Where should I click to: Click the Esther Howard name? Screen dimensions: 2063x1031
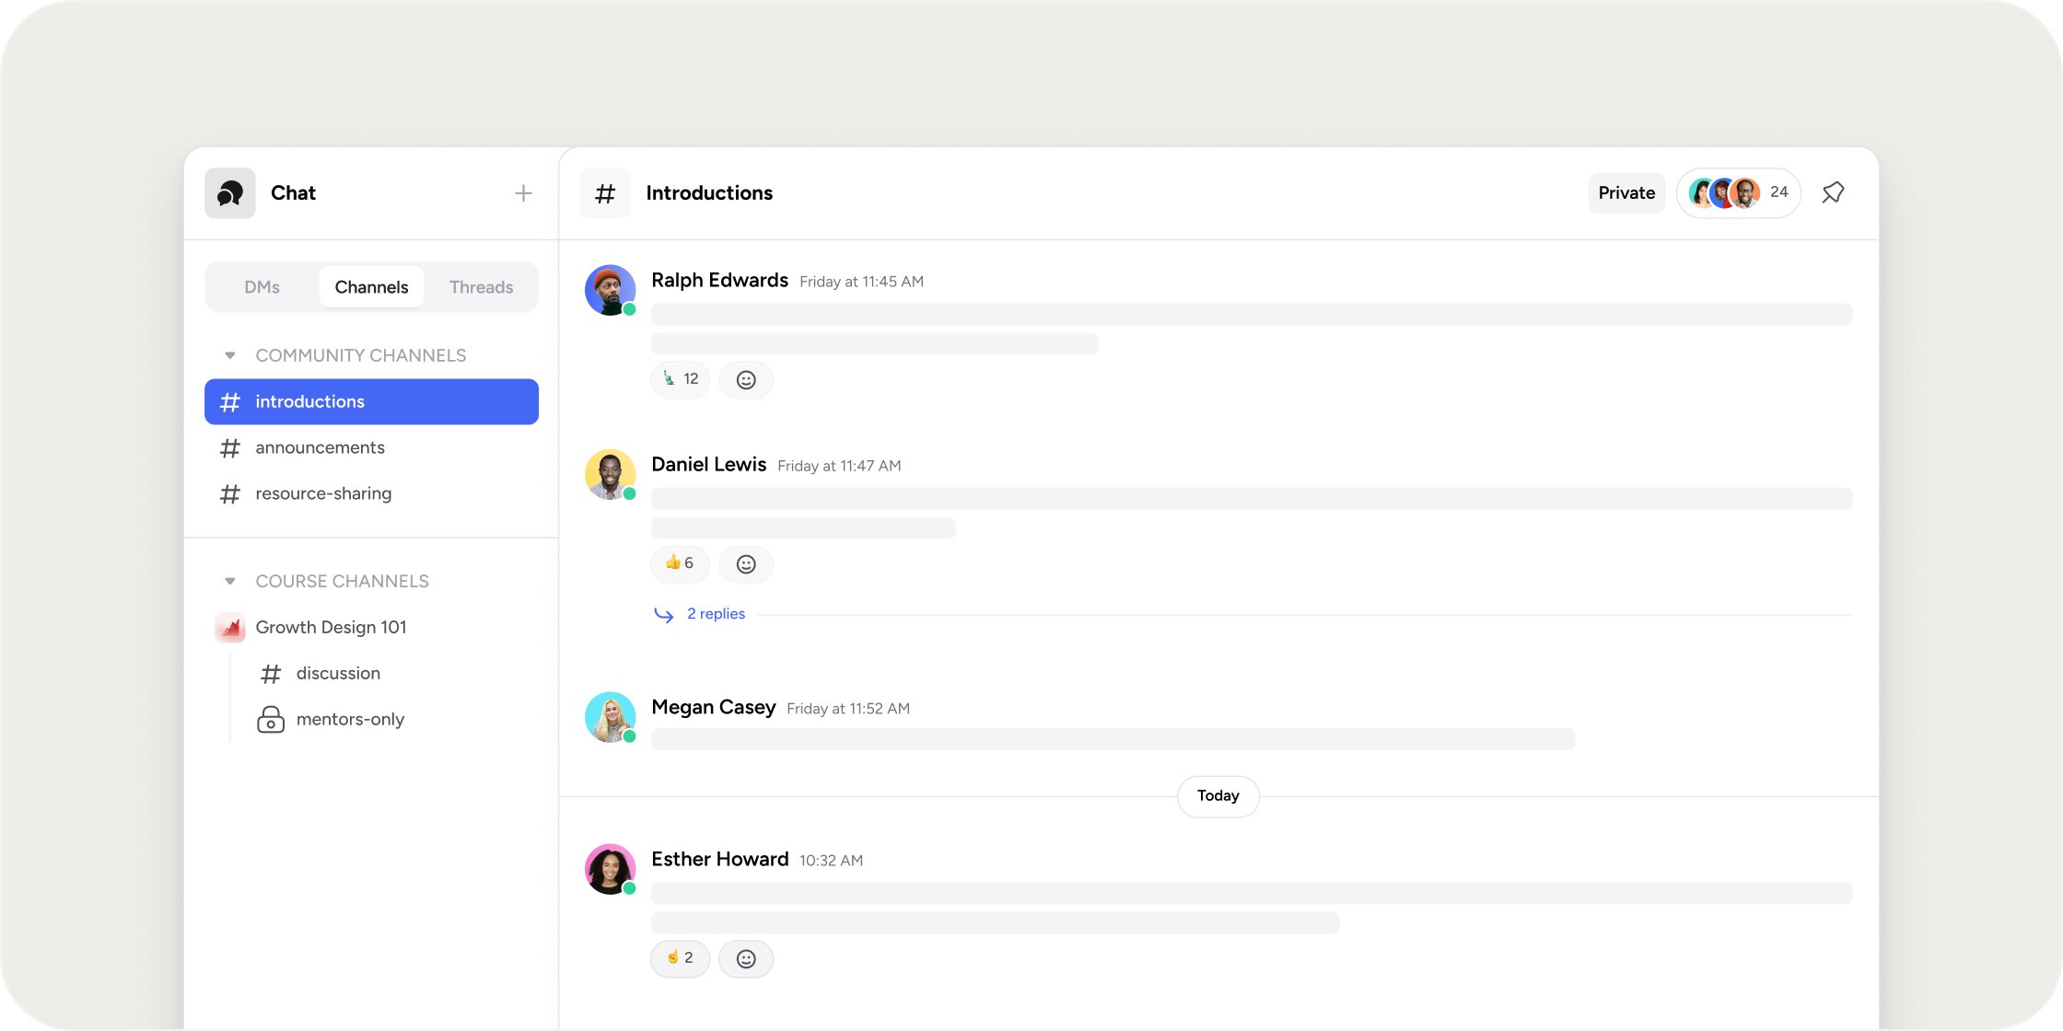pos(719,859)
